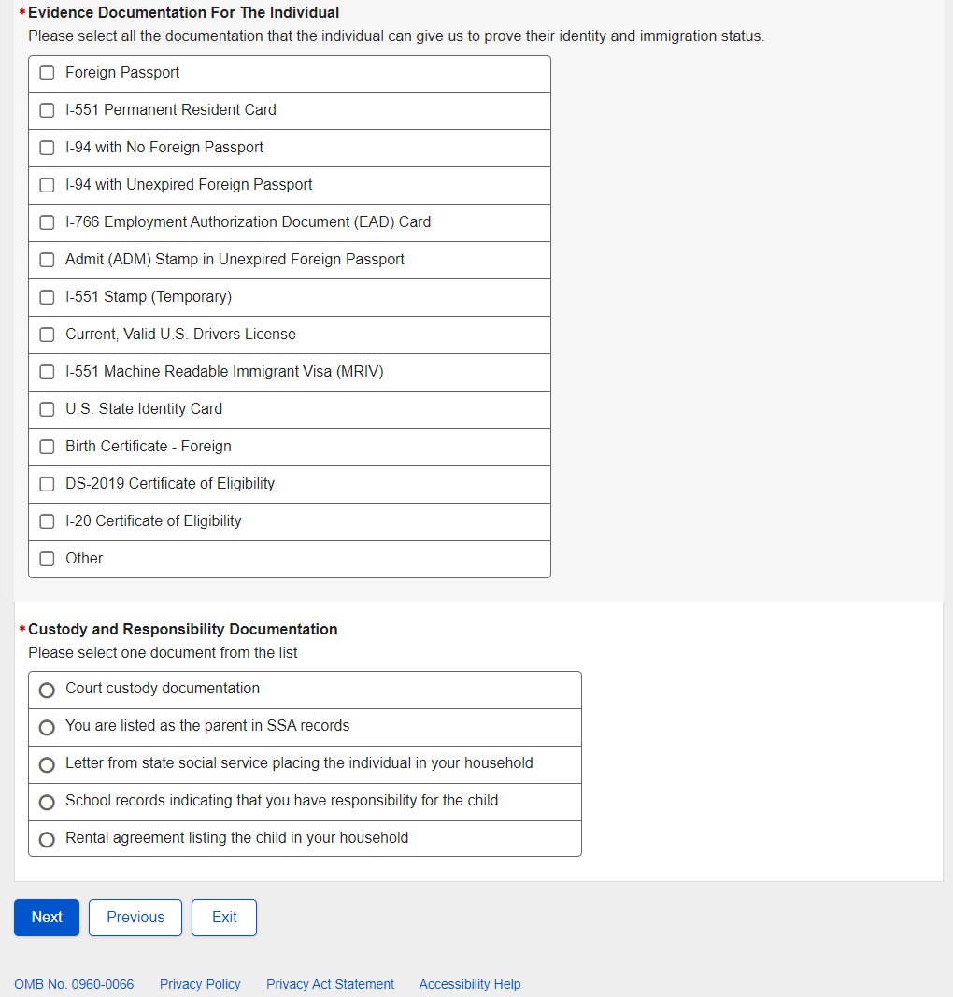
Task: Pick School records responsibility option
Action: pyautogui.click(x=47, y=802)
